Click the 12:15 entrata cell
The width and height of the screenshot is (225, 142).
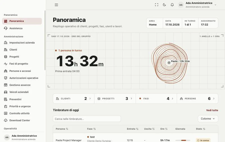(x=130, y=140)
